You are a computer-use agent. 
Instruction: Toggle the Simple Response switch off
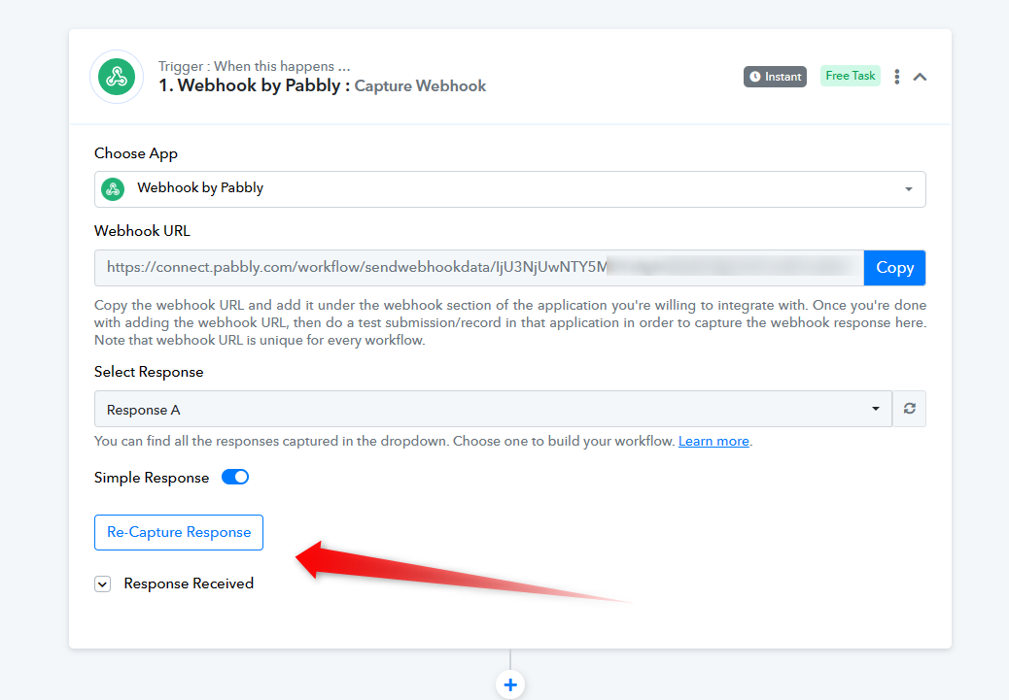[x=235, y=477]
